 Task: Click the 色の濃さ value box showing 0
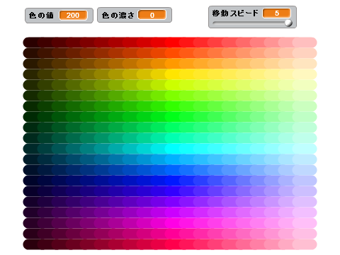click(152, 15)
